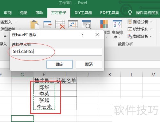Click the table with swap arrows icon
The height and width of the screenshot is (122, 160).
[x=73, y=24]
